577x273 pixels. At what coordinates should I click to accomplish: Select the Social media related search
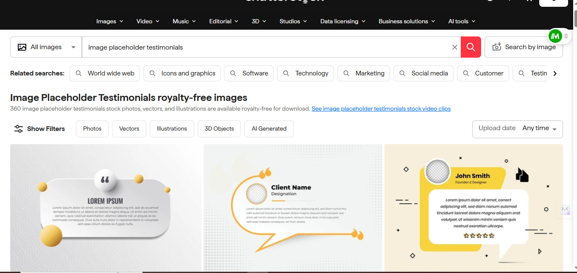[423, 73]
